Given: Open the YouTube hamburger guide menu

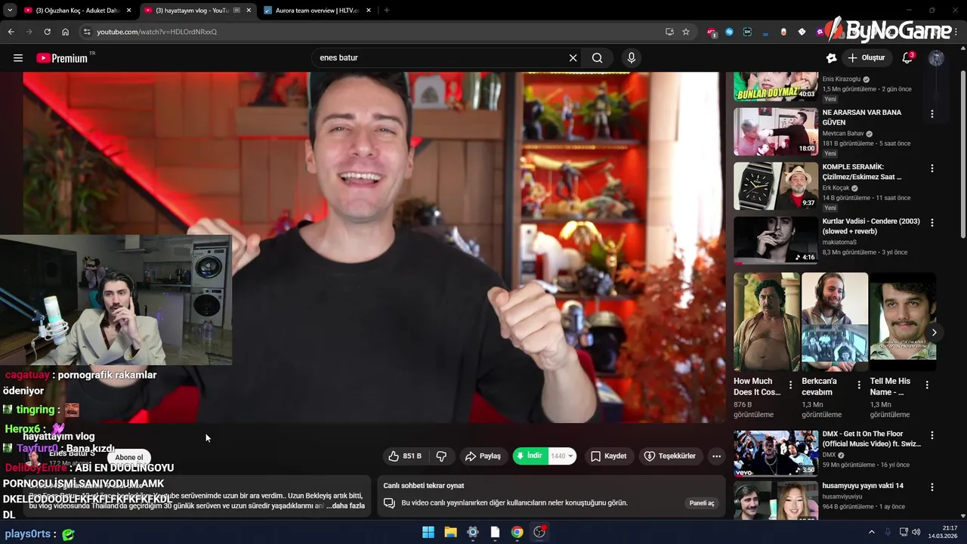Looking at the screenshot, I should [18, 58].
